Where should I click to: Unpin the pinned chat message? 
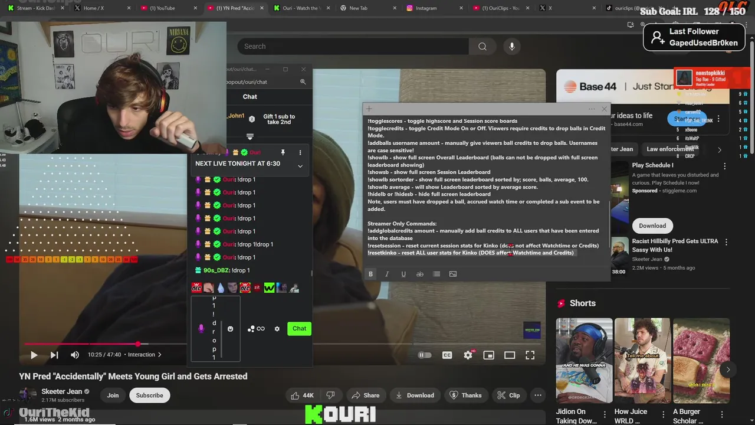point(284,152)
